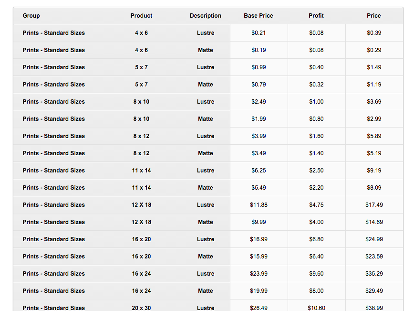Select price $2.99 cell
The height and width of the screenshot is (311, 414).
tap(374, 119)
